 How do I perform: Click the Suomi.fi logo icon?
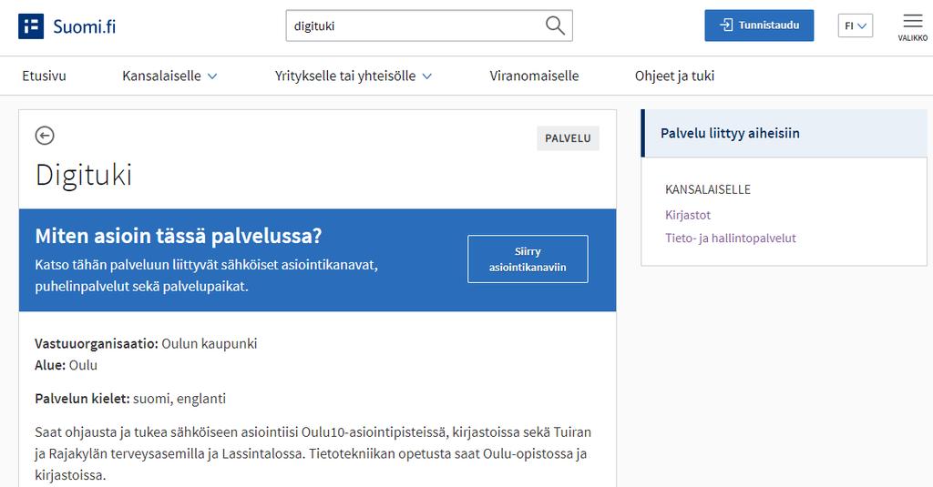click(31, 26)
